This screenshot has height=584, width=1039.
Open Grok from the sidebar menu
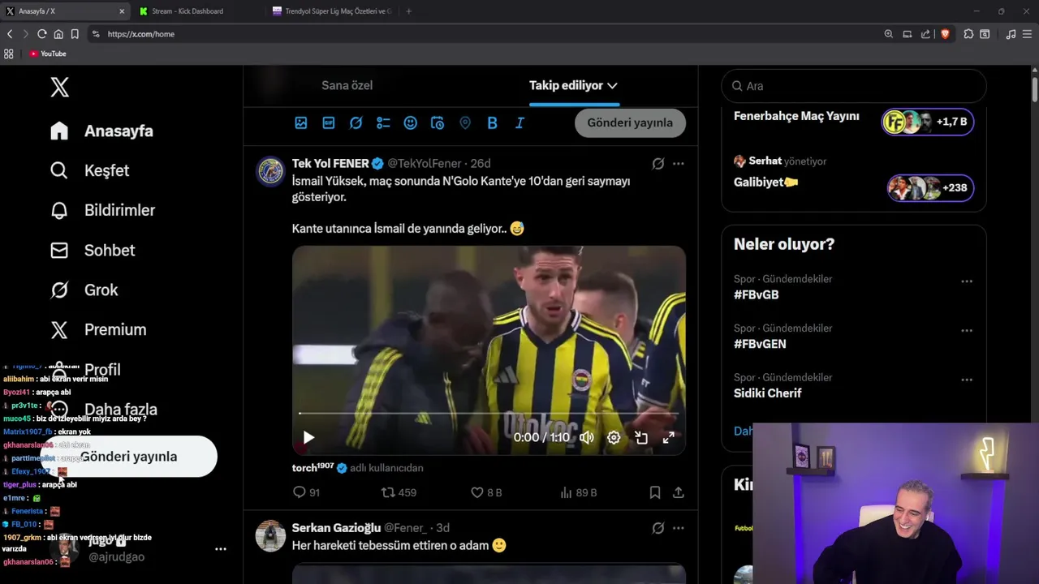tap(85, 290)
